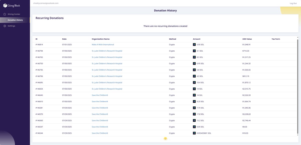The image size is (301, 145).
Task: Click the Giving Center star icon
Action: [5, 14]
